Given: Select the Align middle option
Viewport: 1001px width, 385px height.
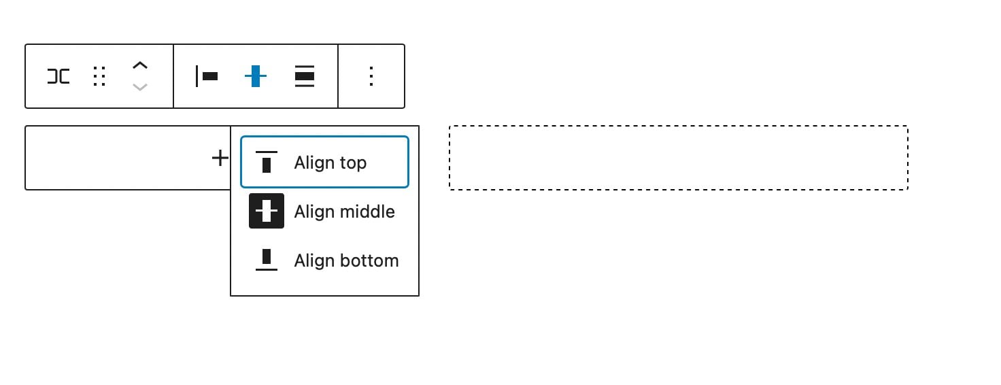Looking at the screenshot, I should tap(324, 211).
